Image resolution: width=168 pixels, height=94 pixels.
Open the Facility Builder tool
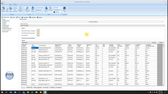tap(3, 9)
